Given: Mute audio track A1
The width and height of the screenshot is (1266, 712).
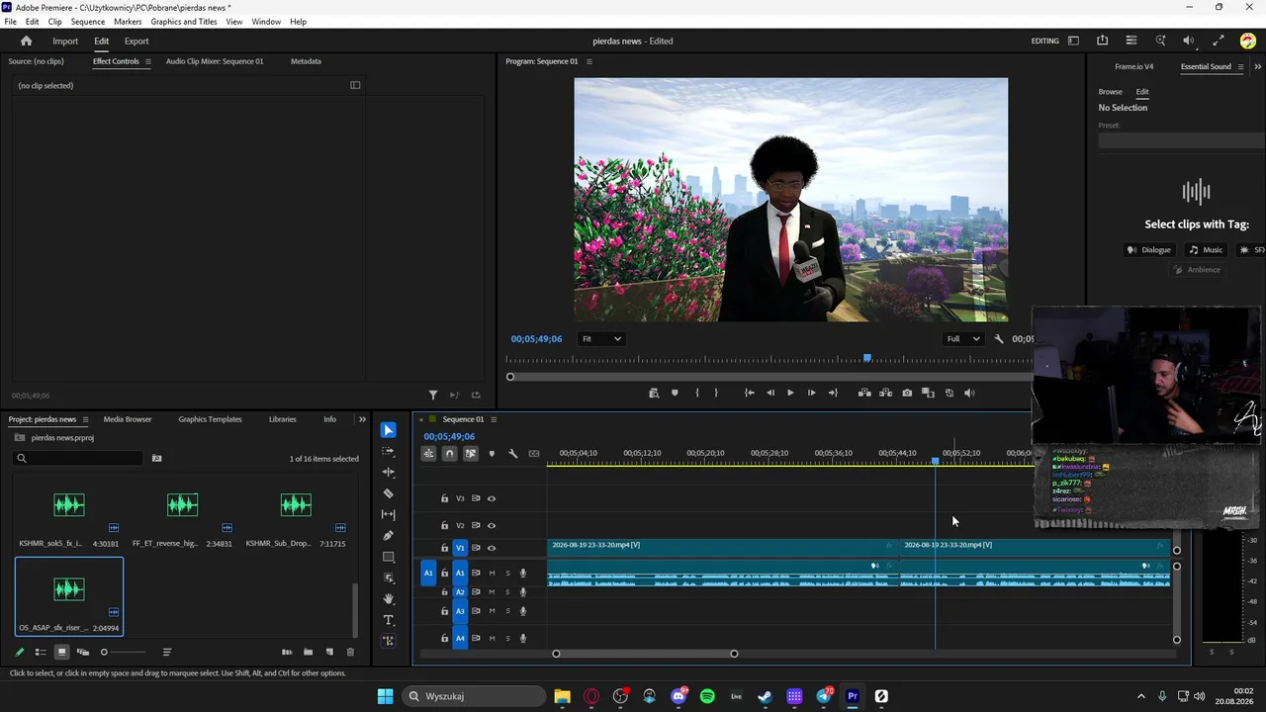Looking at the screenshot, I should [492, 574].
